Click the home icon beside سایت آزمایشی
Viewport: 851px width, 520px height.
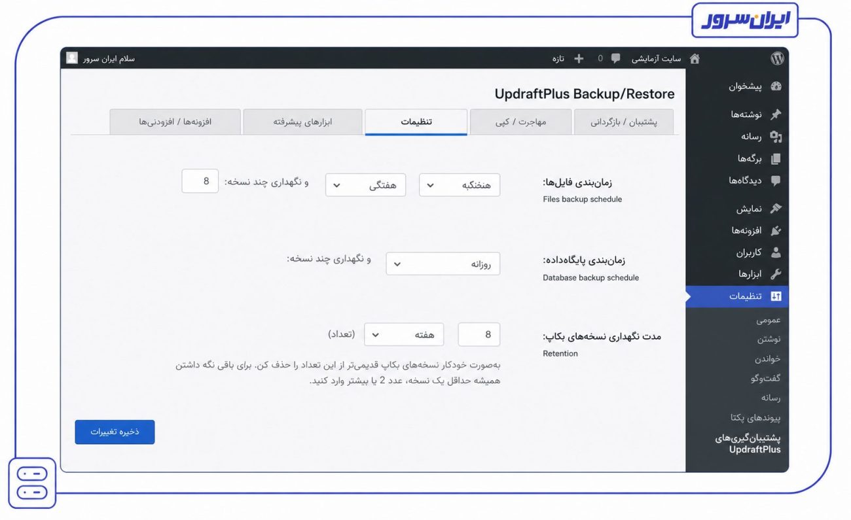pos(695,58)
